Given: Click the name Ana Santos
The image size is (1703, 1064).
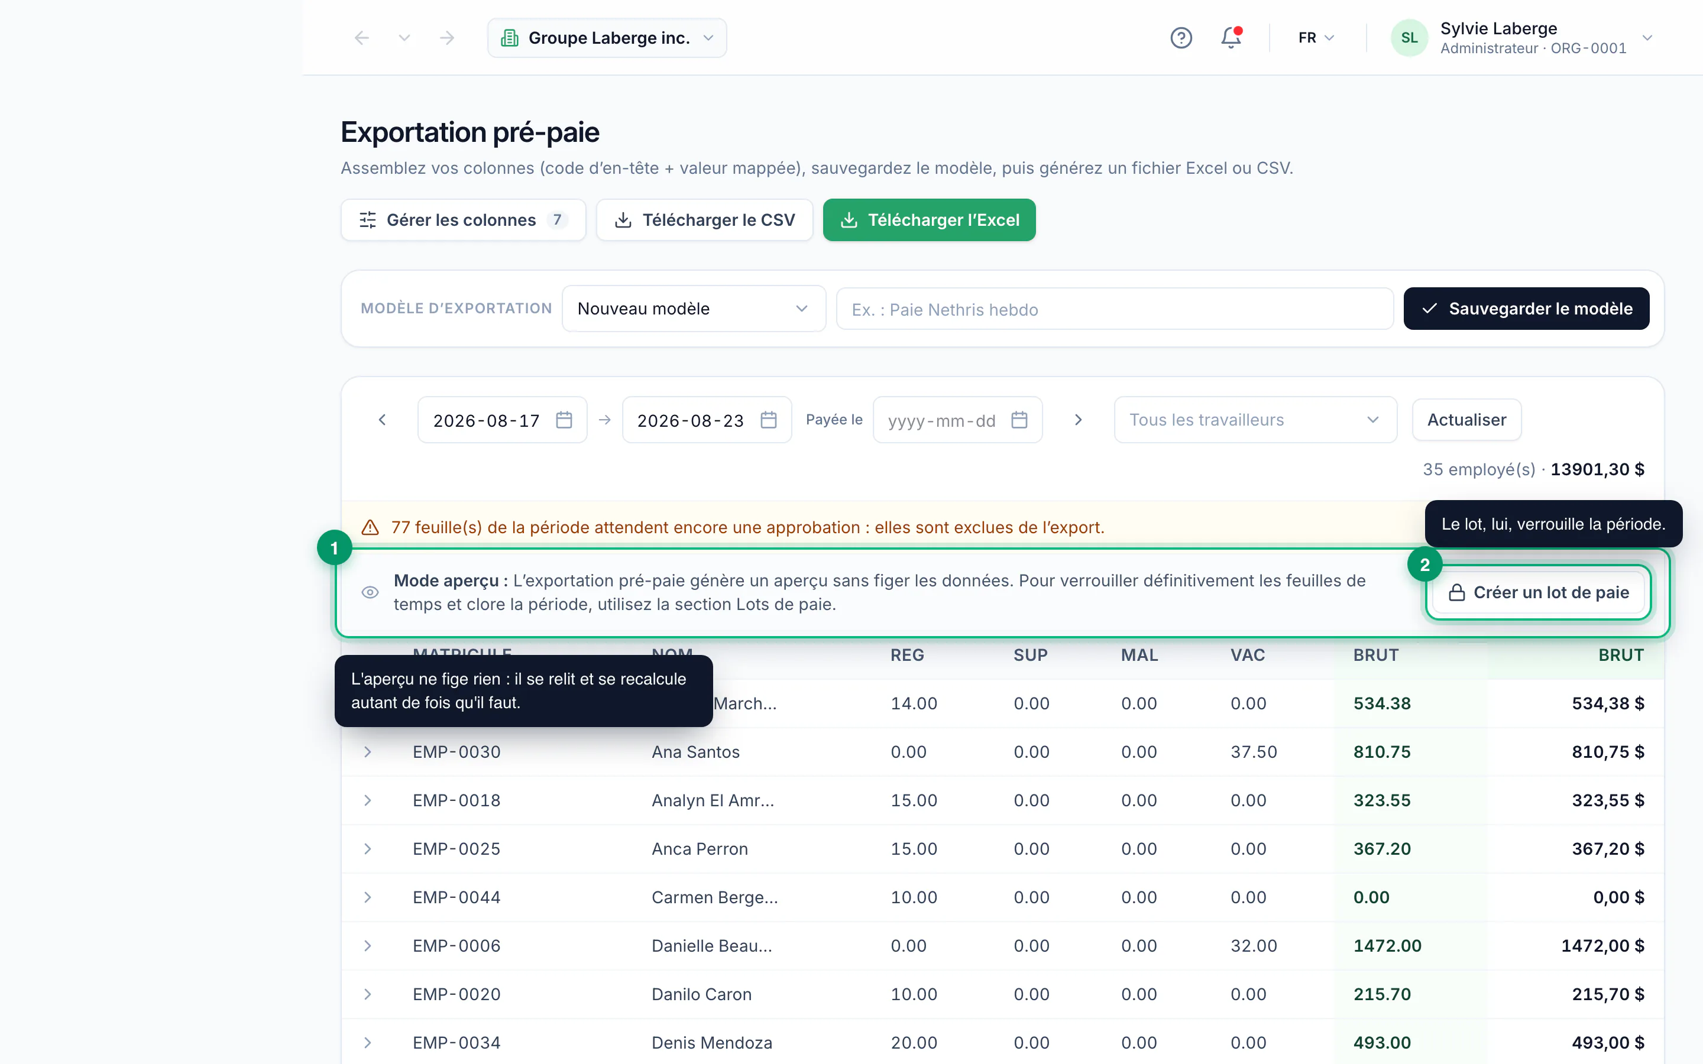Looking at the screenshot, I should coord(695,751).
